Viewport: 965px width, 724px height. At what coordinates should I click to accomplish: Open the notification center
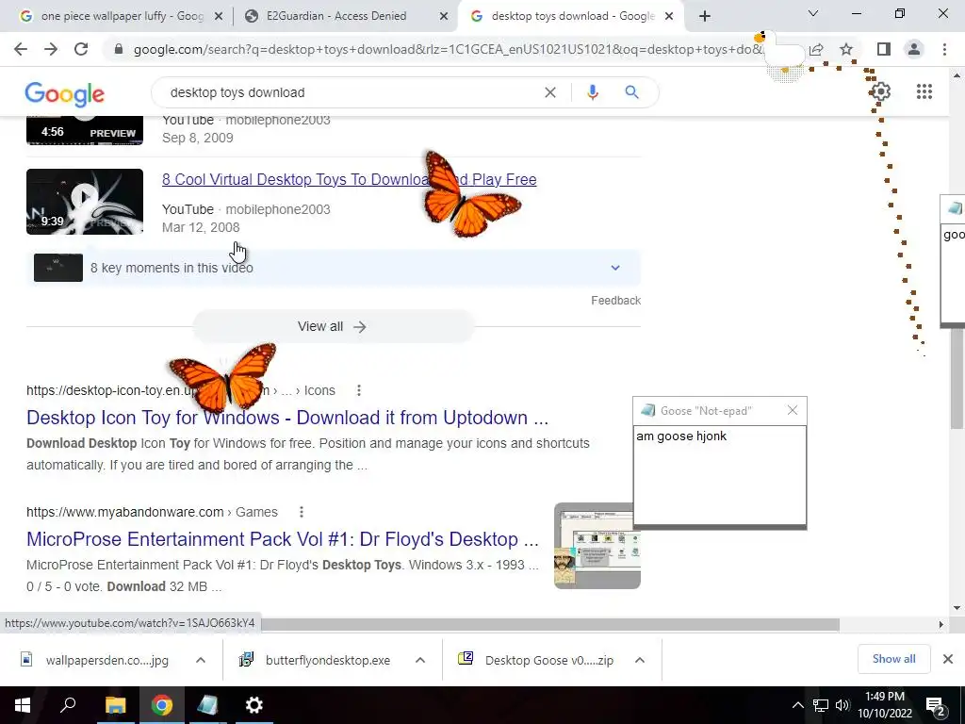pyautogui.click(x=936, y=705)
